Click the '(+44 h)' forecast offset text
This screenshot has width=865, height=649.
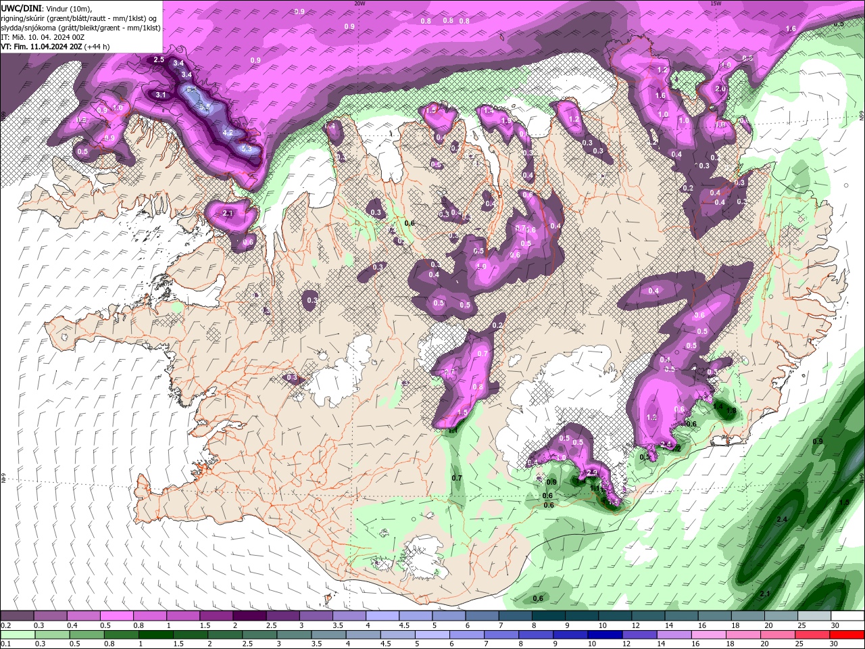tap(97, 47)
